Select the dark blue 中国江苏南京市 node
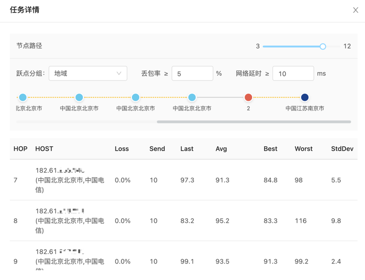Image resolution: width=365 pixels, height=280 pixels. 305,97
